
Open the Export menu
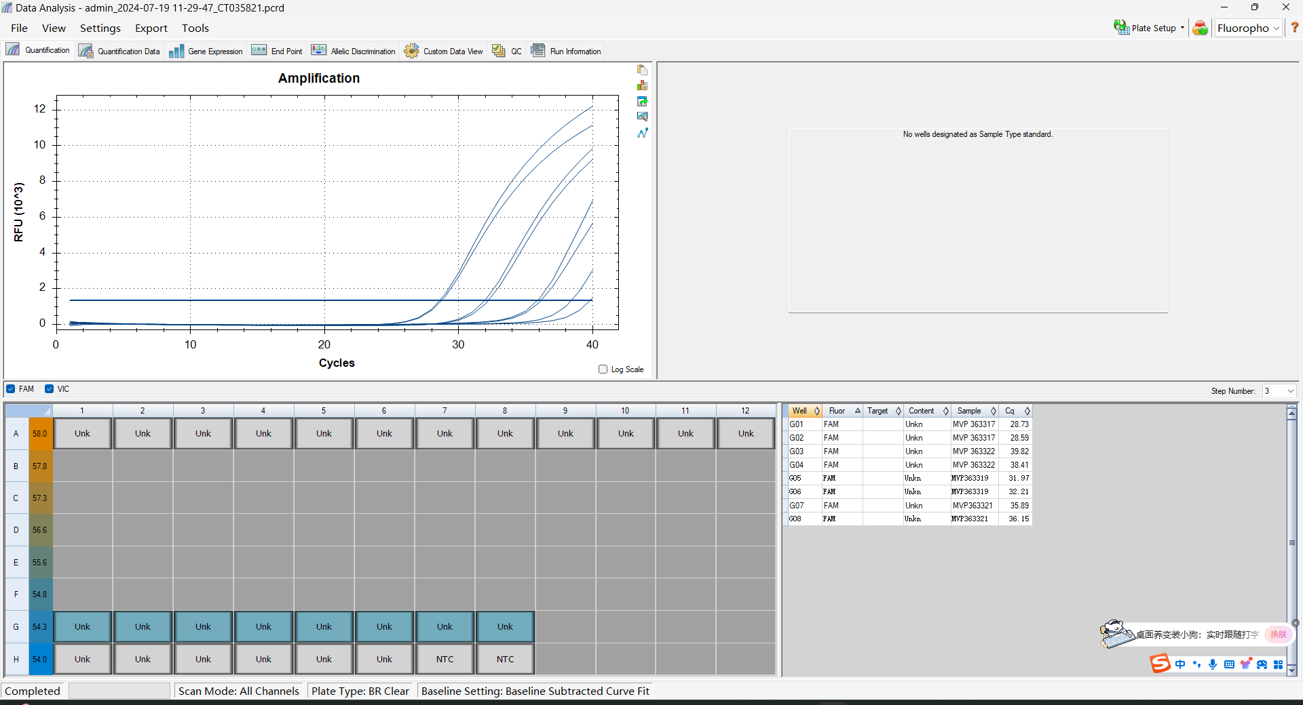point(151,28)
